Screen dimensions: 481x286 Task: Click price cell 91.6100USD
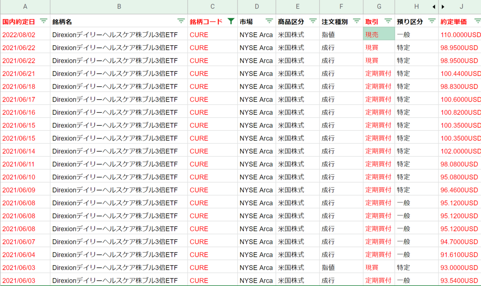coord(460,254)
